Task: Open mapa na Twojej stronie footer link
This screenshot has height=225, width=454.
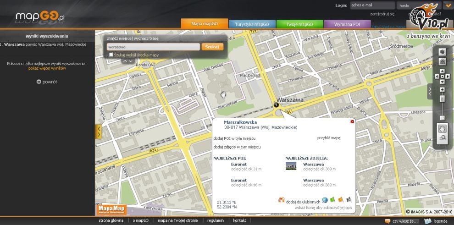Action: click(x=178, y=220)
